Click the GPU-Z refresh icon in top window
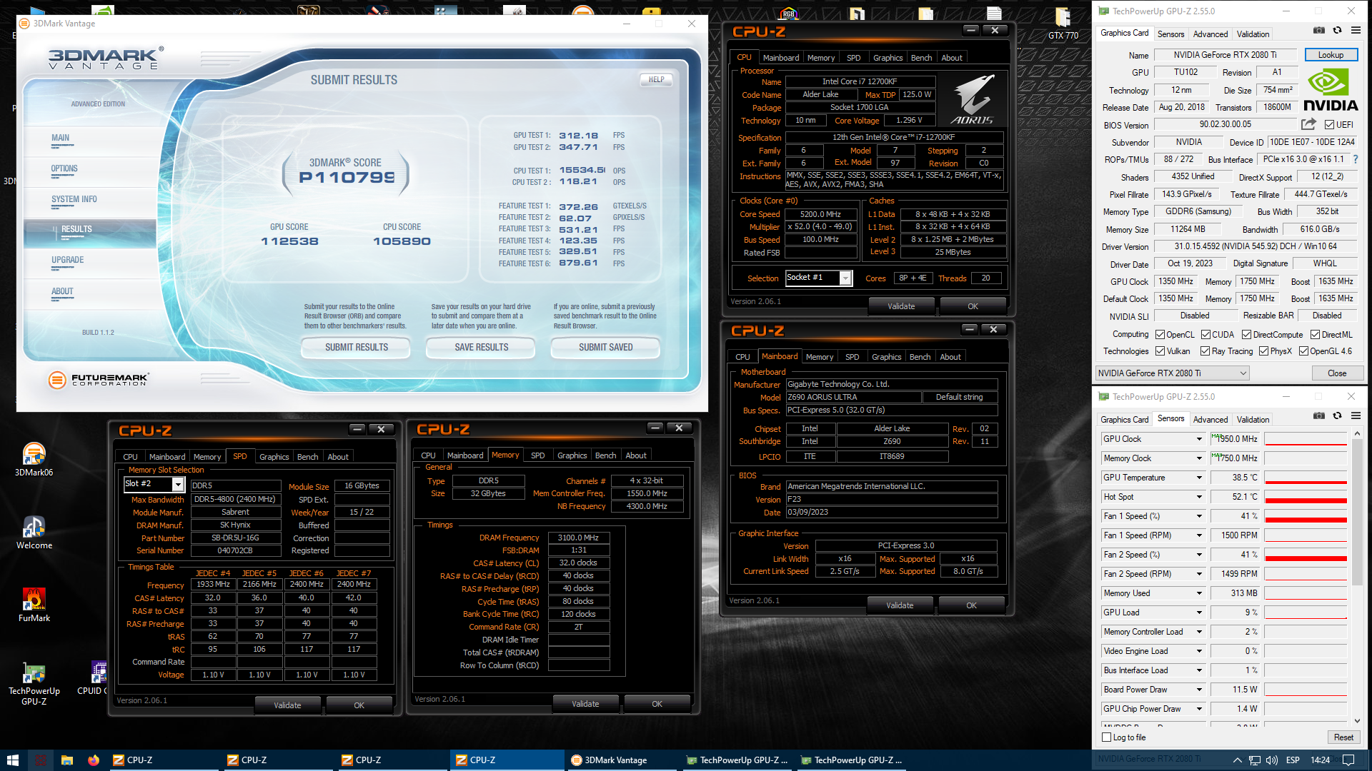The height and width of the screenshot is (771, 1372). (x=1337, y=30)
